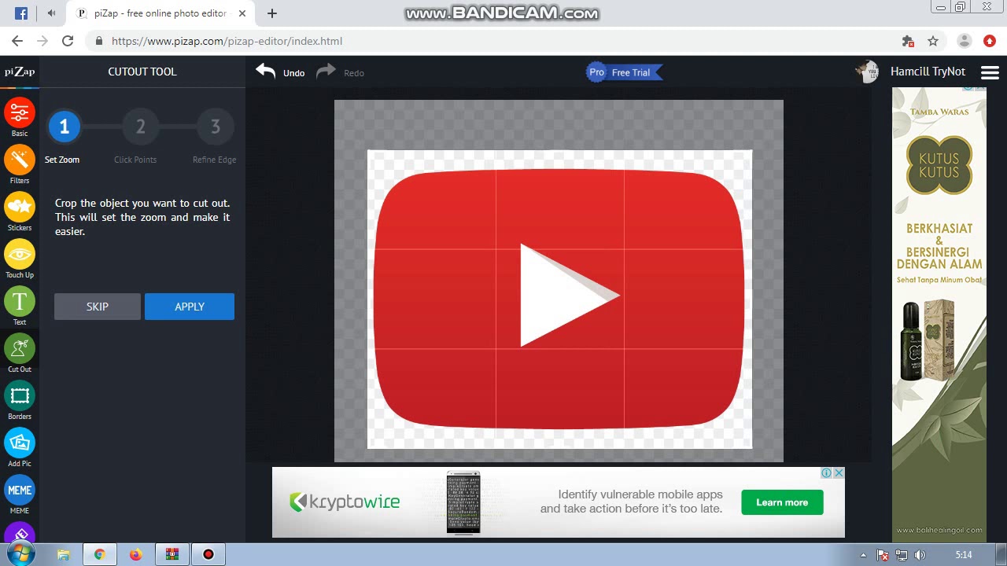Open the browser extensions puzzle icon
This screenshot has width=1007, height=566.
908,41
